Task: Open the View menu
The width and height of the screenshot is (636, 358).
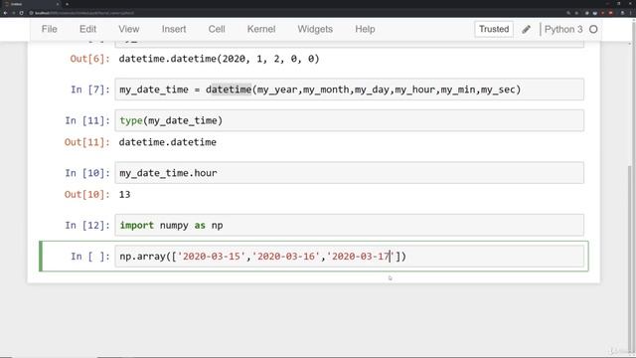Action: tap(129, 29)
